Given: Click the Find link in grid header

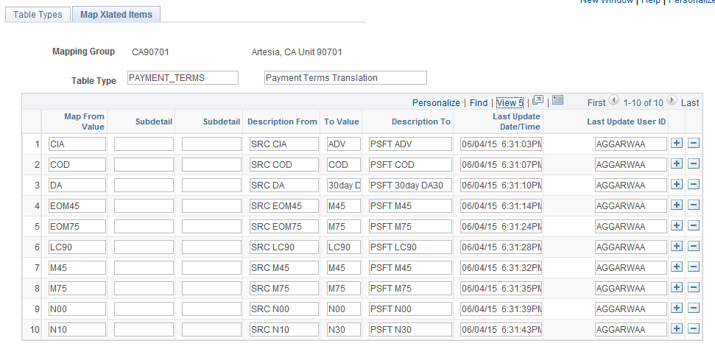Looking at the screenshot, I should click(479, 103).
